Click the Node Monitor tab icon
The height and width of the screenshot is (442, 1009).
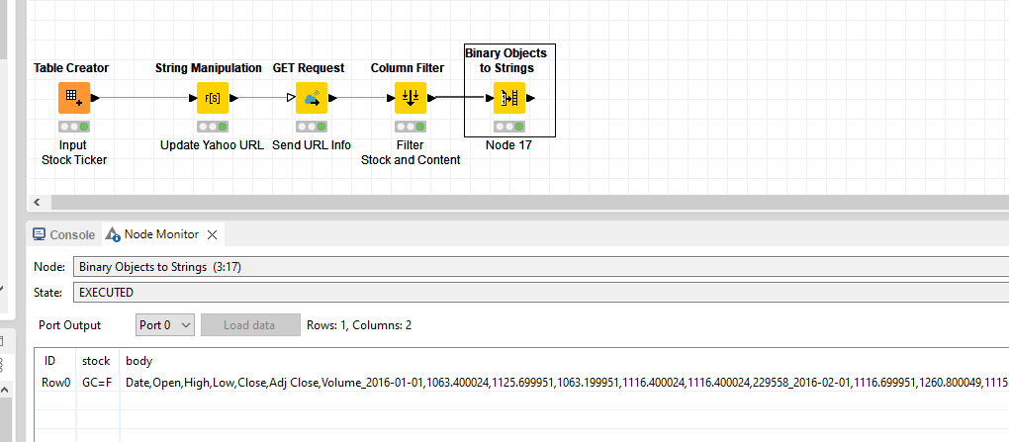click(x=113, y=234)
